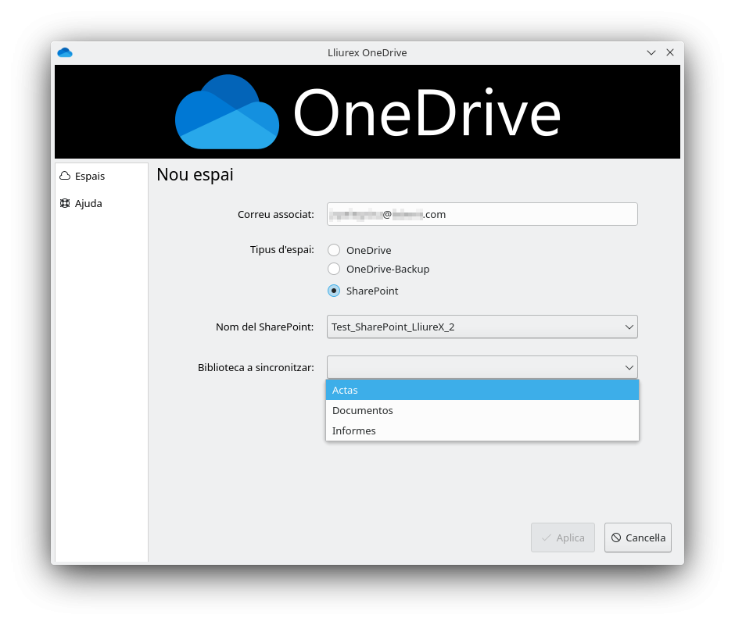Click the Ajuda gear icon in sidebar
The width and height of the screenshot is (735, 625).
[x=64, y=203]
